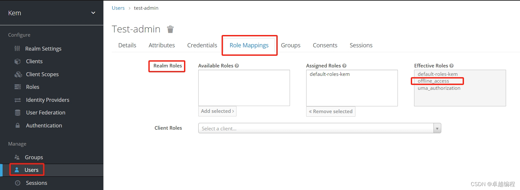Switch to the Sessions tab

pos(361,45)
